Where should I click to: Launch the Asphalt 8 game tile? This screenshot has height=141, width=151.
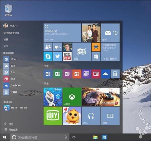(x=101, y=97)
